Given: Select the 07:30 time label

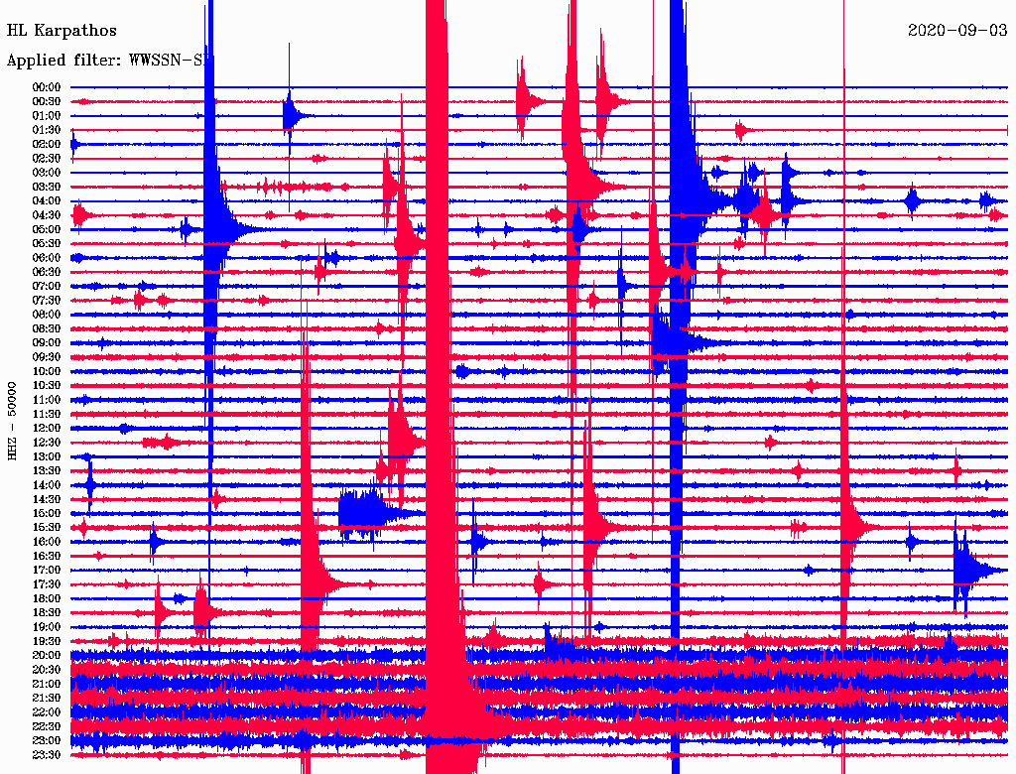Looking at the screenshot, I should 47,301.
